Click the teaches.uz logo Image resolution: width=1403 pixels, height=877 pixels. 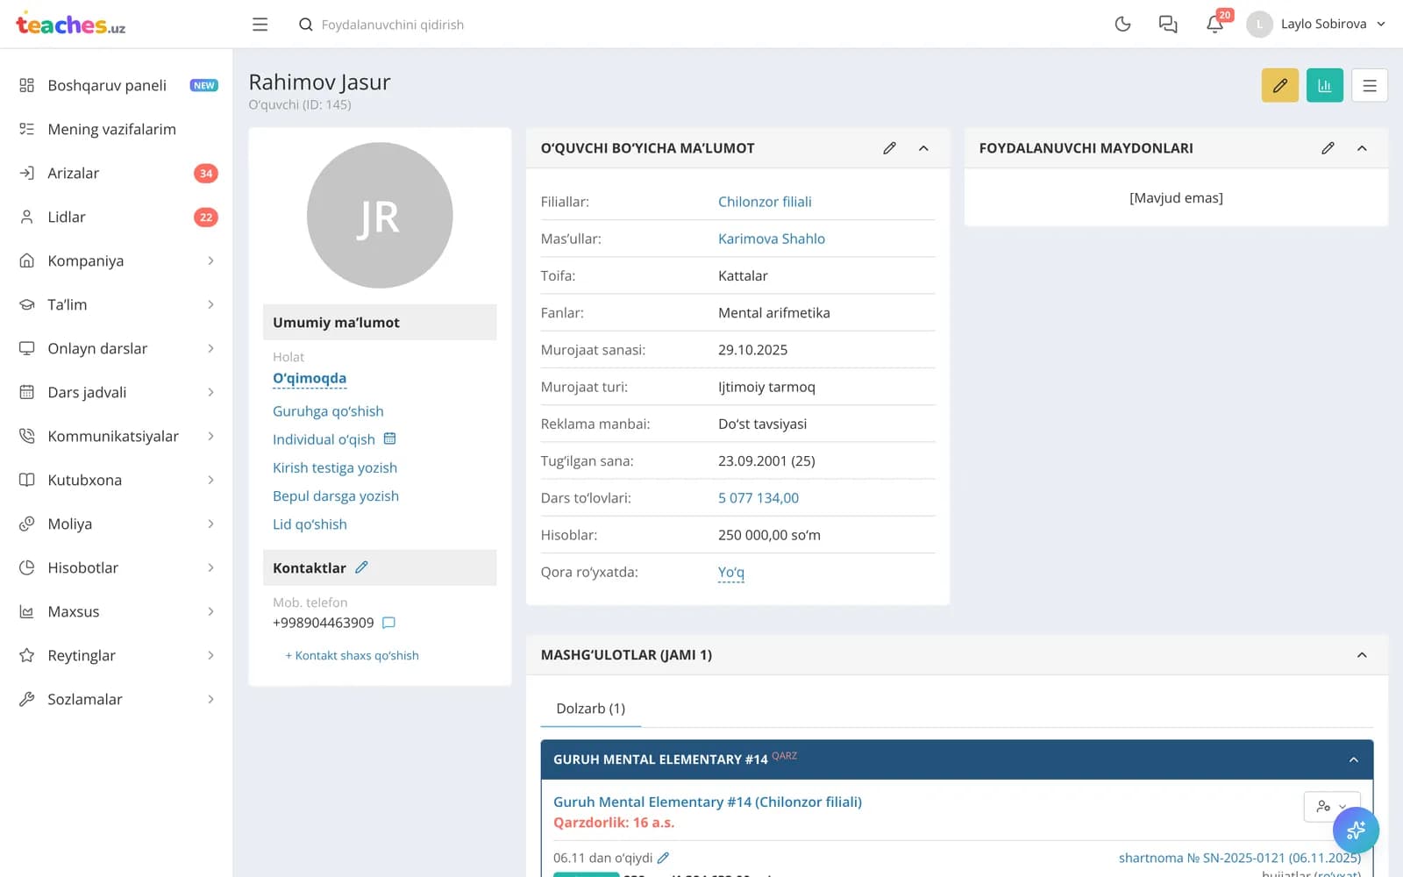[x=71, y=25]
